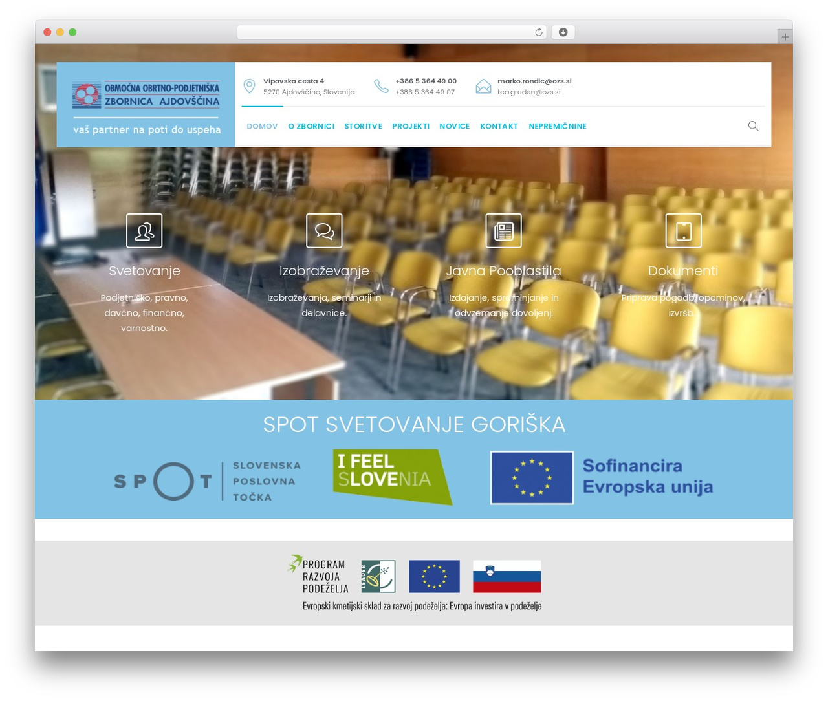Click the small EU flag in footer
The width and height of the screenshot is (828, 701).
click(434, 576)
